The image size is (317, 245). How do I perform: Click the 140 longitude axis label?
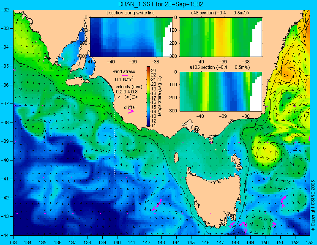117,242
